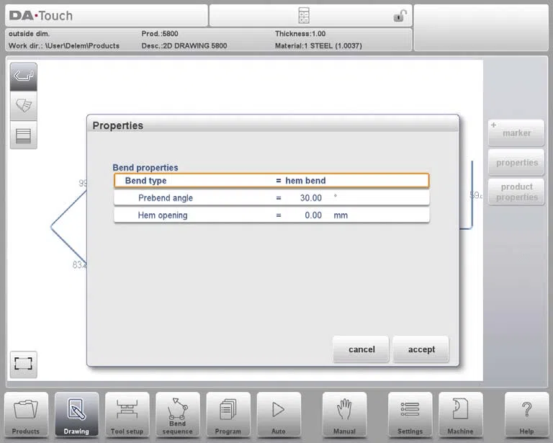Switch to Manual mode

[345, 415]
